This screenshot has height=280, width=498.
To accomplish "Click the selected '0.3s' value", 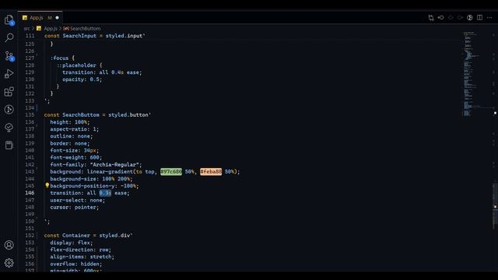I will (105, 193).
